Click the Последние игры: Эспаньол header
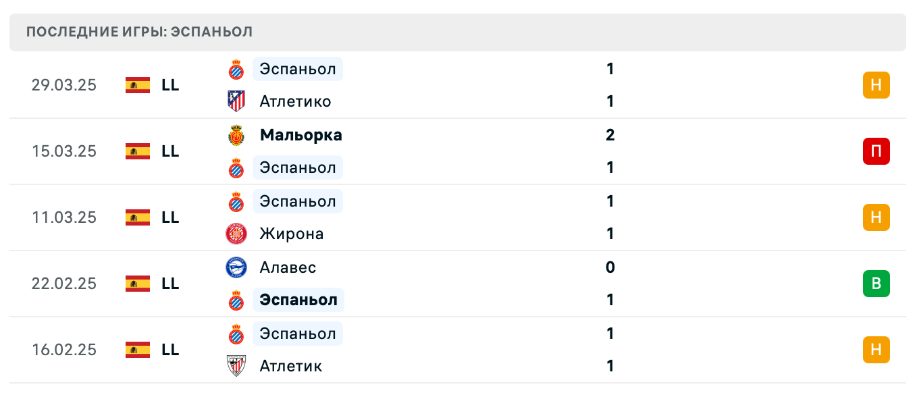Image resolution: width=917 pixels, height=393 pixels. point(140,32)
